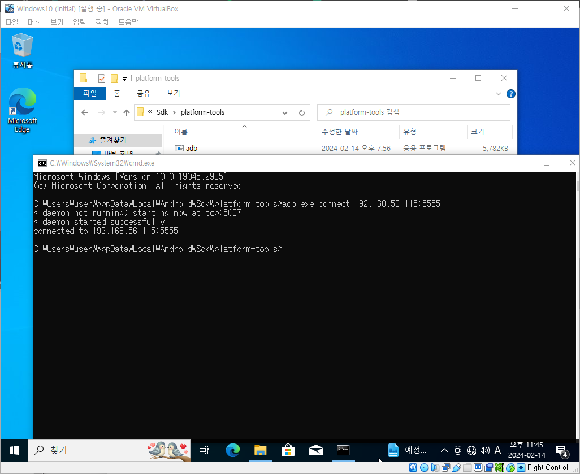
Task: Click the Explorer back arrow button
Action: tap(85, 112)
